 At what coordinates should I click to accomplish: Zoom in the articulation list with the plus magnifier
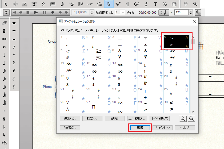(x=191, y=118)
